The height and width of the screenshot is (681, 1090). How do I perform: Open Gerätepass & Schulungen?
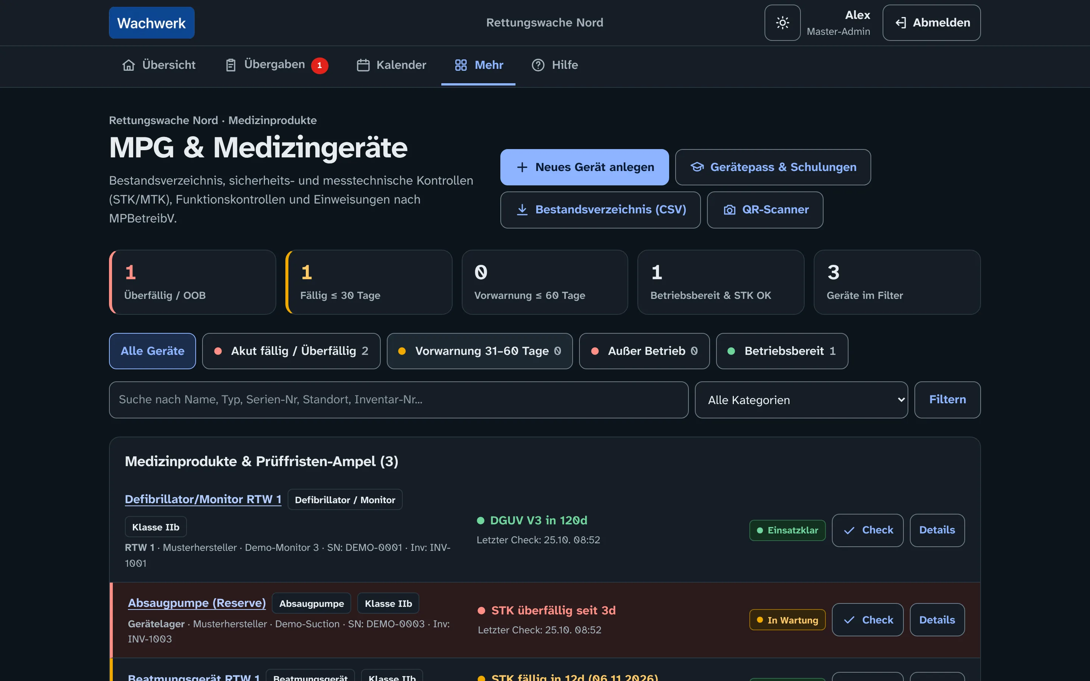click(x=773, y=167)
